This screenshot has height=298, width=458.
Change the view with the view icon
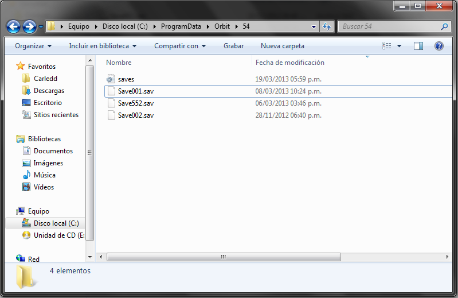point(387,46)
